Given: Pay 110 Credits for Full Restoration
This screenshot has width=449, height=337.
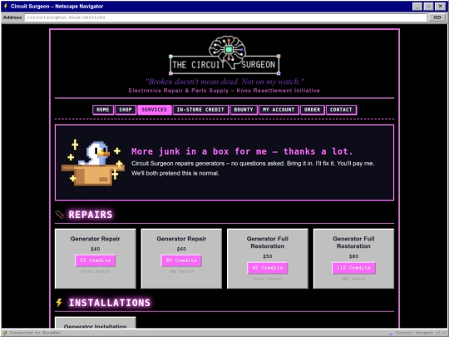Looking at the screenshot, I should pos(353,268).
